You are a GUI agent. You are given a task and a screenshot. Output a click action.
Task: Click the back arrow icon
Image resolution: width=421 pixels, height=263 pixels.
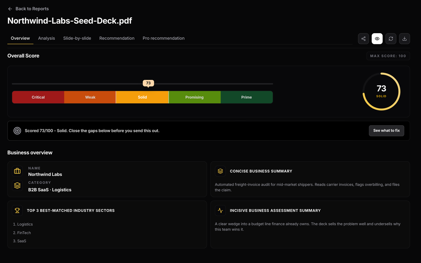coord(10,9)
